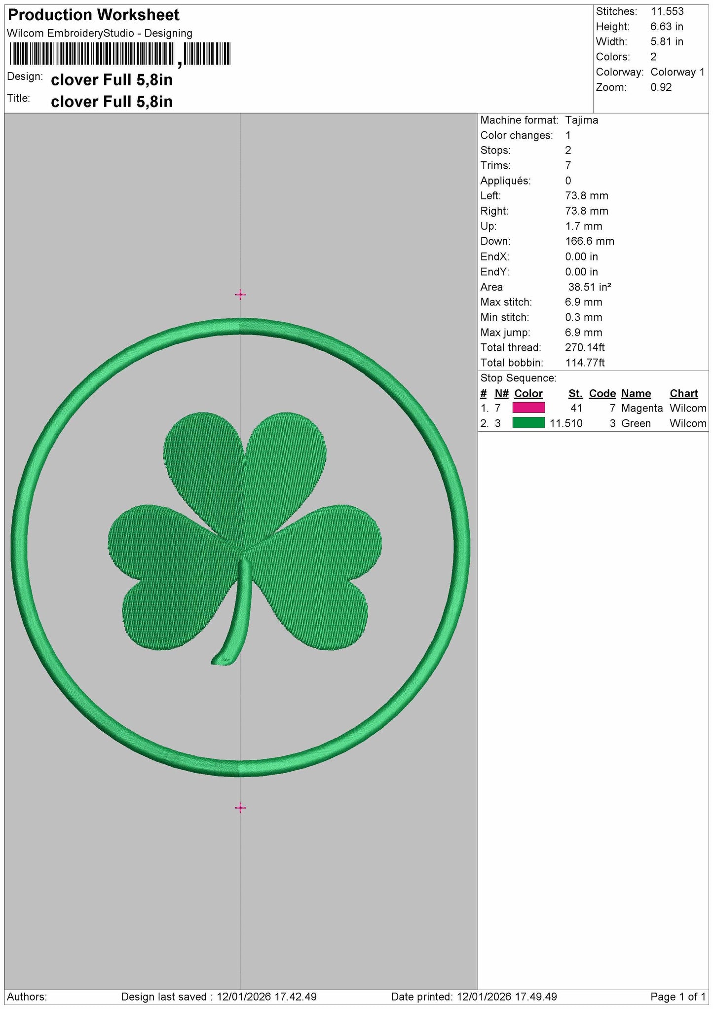This screenshot has width=713, height=1009.
Task: Click the Trims value 7
Action: point(568,166)
